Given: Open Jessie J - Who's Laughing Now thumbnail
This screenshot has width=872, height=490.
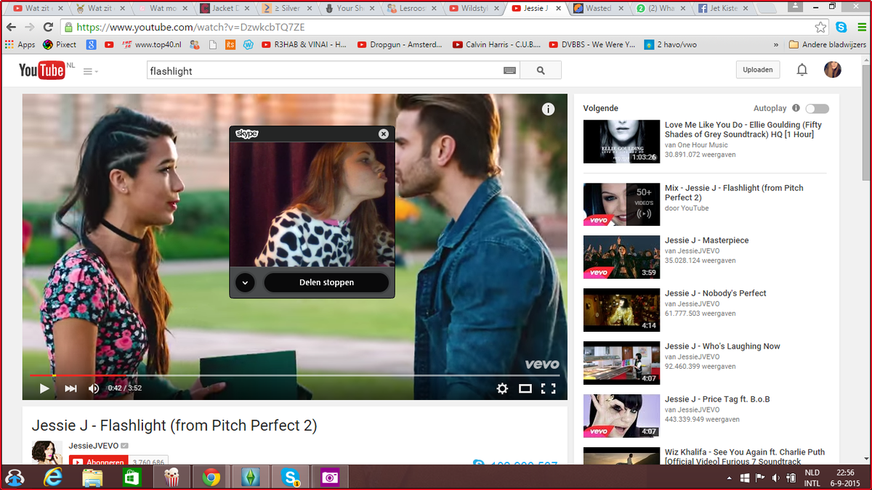Looking at the screenshot, I should [621, 363].
